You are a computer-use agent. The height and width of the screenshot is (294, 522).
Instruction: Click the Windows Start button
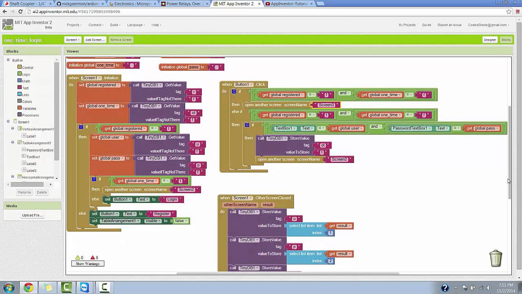click(9, 287)
